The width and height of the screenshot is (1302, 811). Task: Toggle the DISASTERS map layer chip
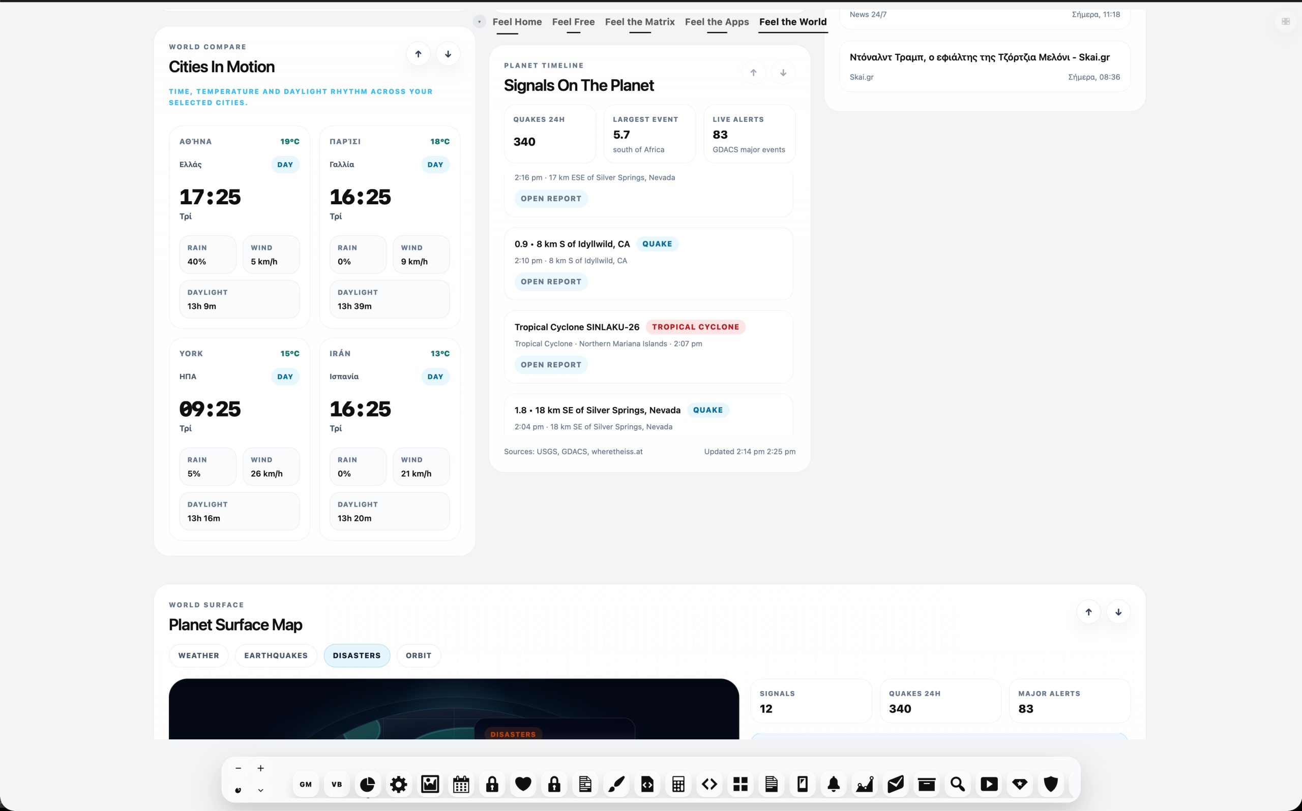coord(357,656)
